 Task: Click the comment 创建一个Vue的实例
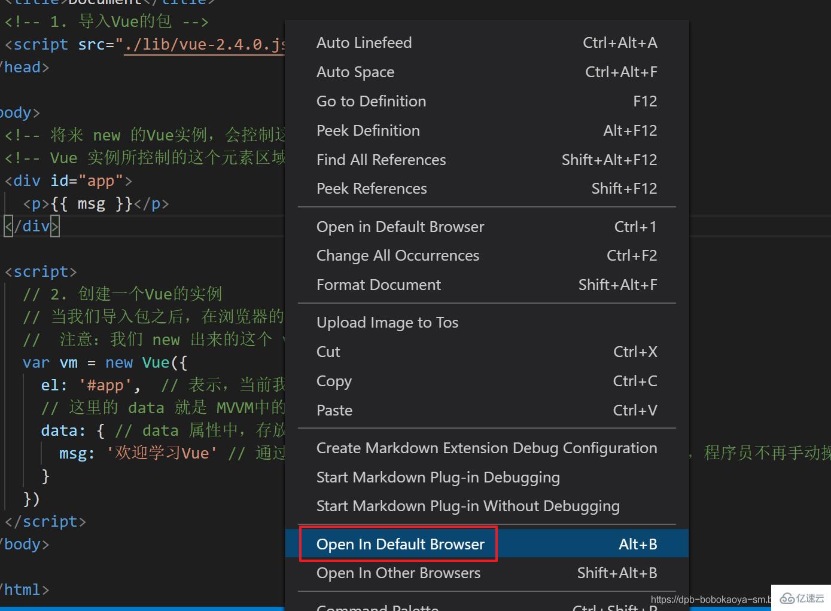(x=123, y=294)
